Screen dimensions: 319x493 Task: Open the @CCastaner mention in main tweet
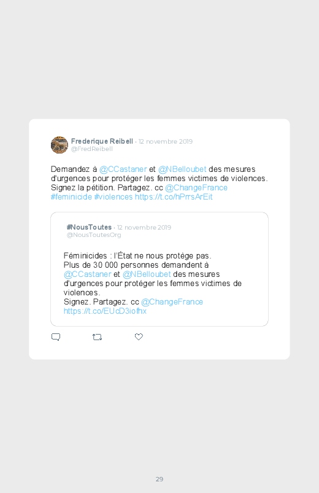point(123,169)
